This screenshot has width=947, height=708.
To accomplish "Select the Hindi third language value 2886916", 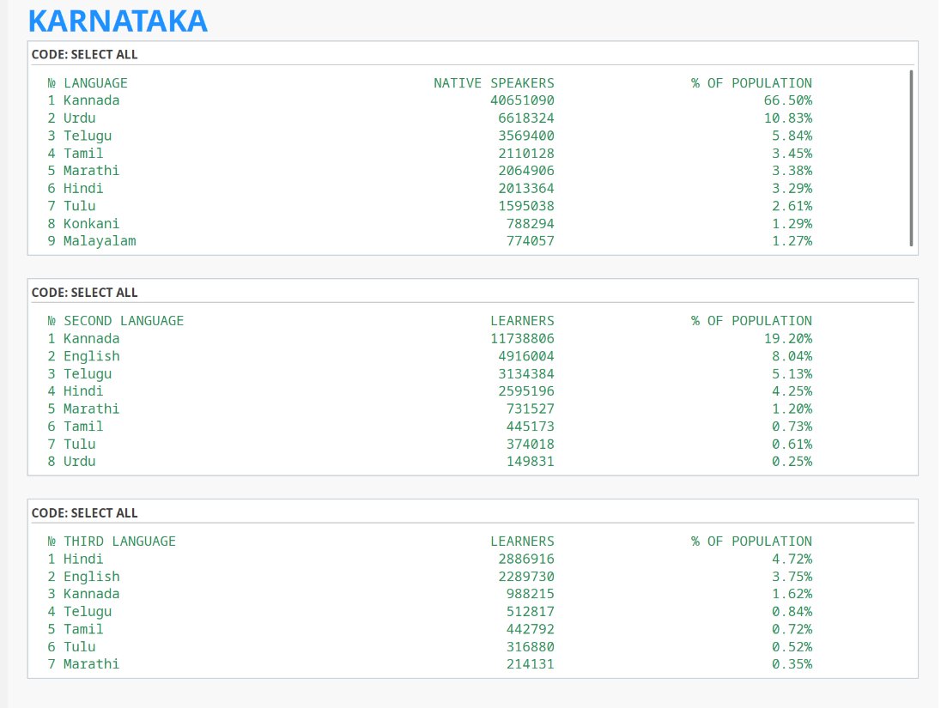I will click(x=526, y=559).
